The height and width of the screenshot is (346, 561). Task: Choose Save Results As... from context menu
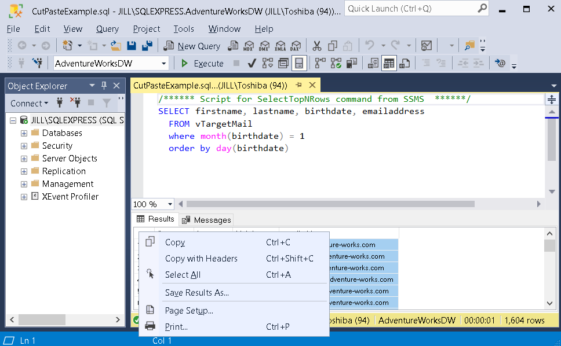coord(234,293)
